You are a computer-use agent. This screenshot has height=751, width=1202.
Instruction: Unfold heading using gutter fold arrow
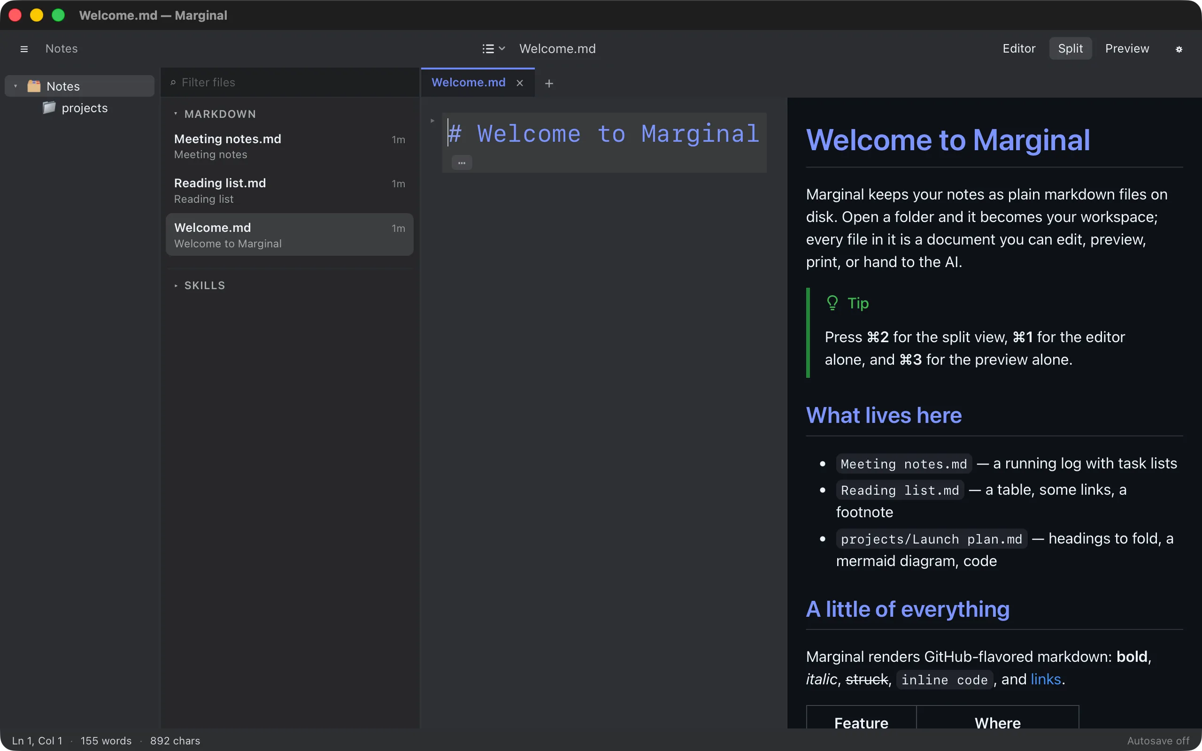point(432,121)
